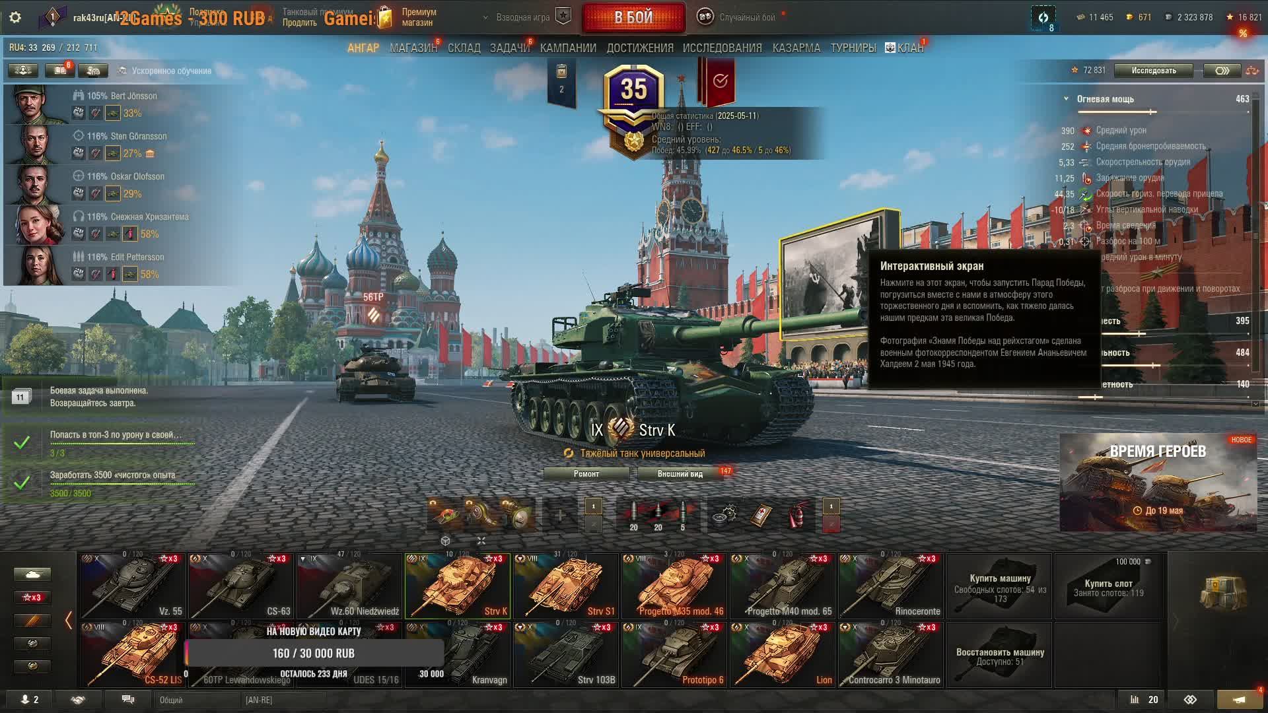Screen dimensions: 1268x713
Task: Click the fire extinguisher consumable slot
Action: point(797,516)
